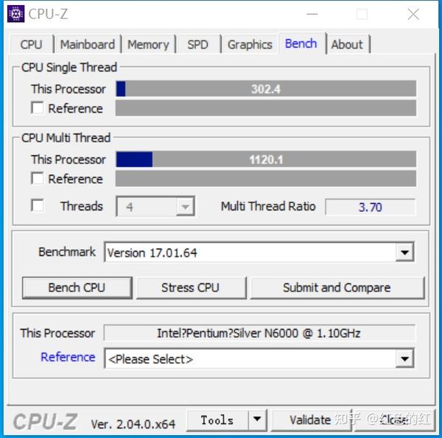Go to the Graphics tab
442x438 pixels.
point(250,44)
